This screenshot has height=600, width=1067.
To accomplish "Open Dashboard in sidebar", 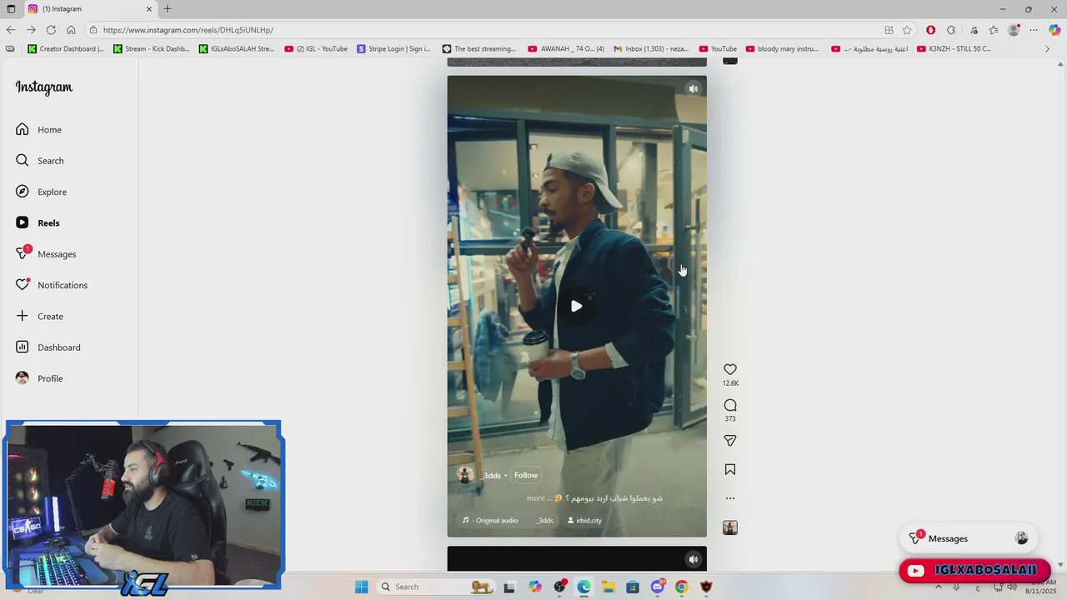I will point(48,347).
